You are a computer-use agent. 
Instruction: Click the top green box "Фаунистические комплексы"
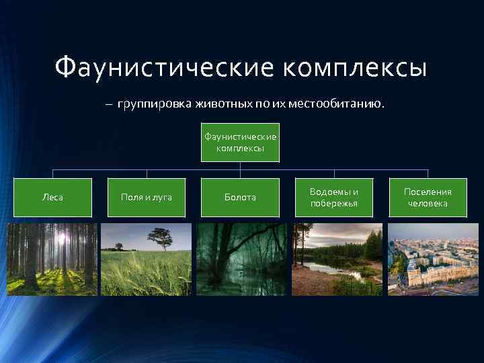[240, 143]
